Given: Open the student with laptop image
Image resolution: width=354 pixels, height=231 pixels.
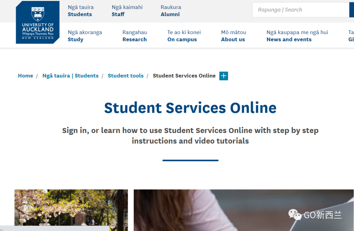Looking at the screenshot, I should [x=244, y=210].
